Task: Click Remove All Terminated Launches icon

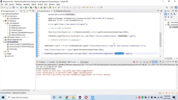Action: coord(140,62)
